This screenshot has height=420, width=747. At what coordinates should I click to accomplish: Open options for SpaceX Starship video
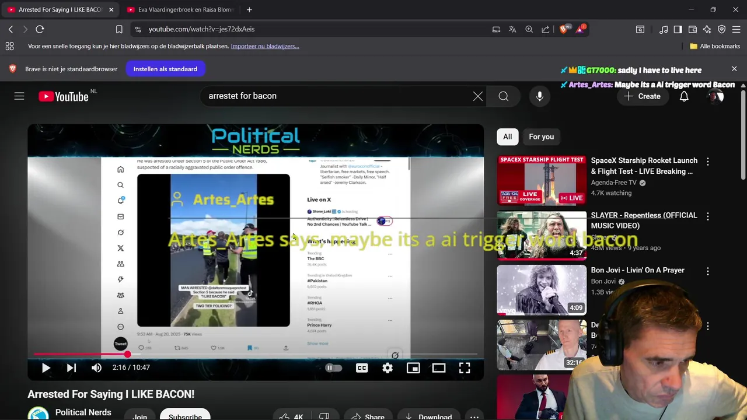(x=708, y=162)
